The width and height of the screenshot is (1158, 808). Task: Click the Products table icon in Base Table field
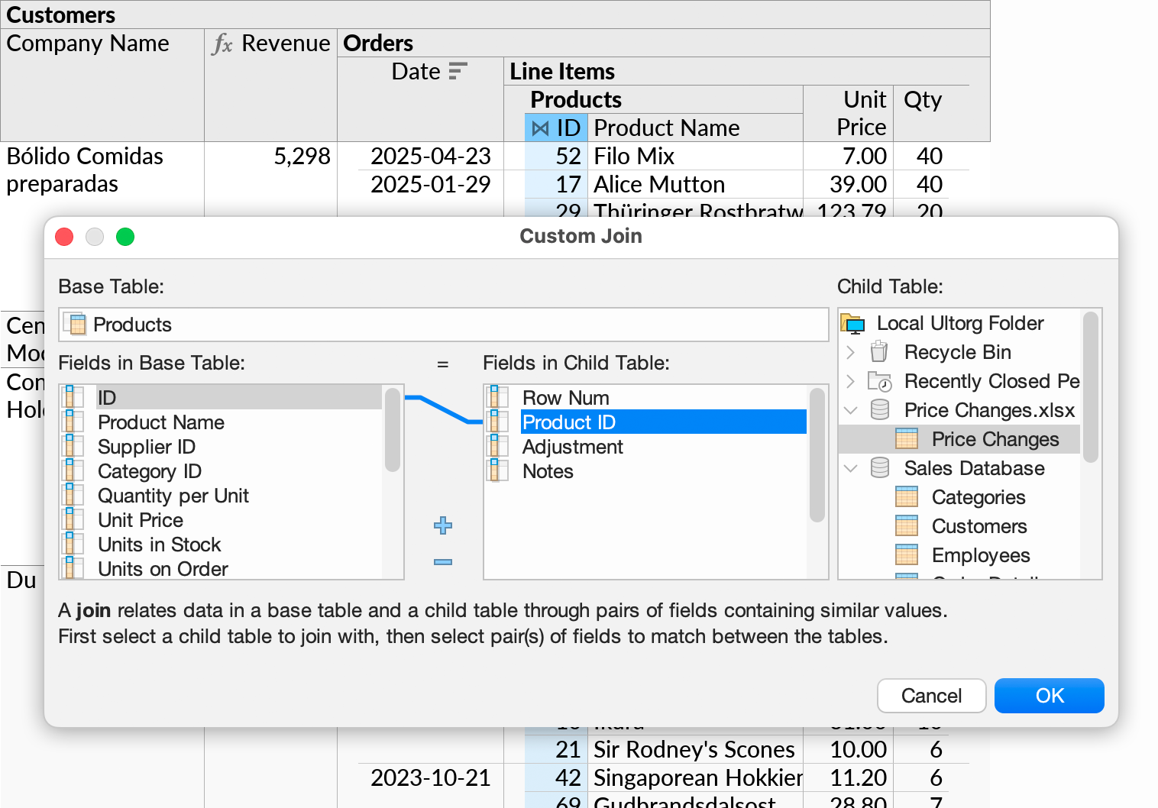[x=76, y=324]
